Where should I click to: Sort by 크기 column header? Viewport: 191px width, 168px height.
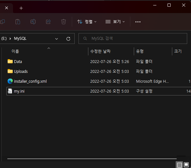(x=178, y=51)
